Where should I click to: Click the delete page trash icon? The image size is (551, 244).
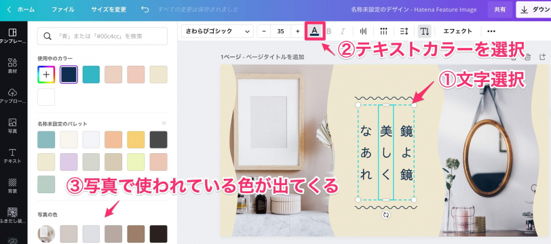pyautogui.click(x=527, y=57)
